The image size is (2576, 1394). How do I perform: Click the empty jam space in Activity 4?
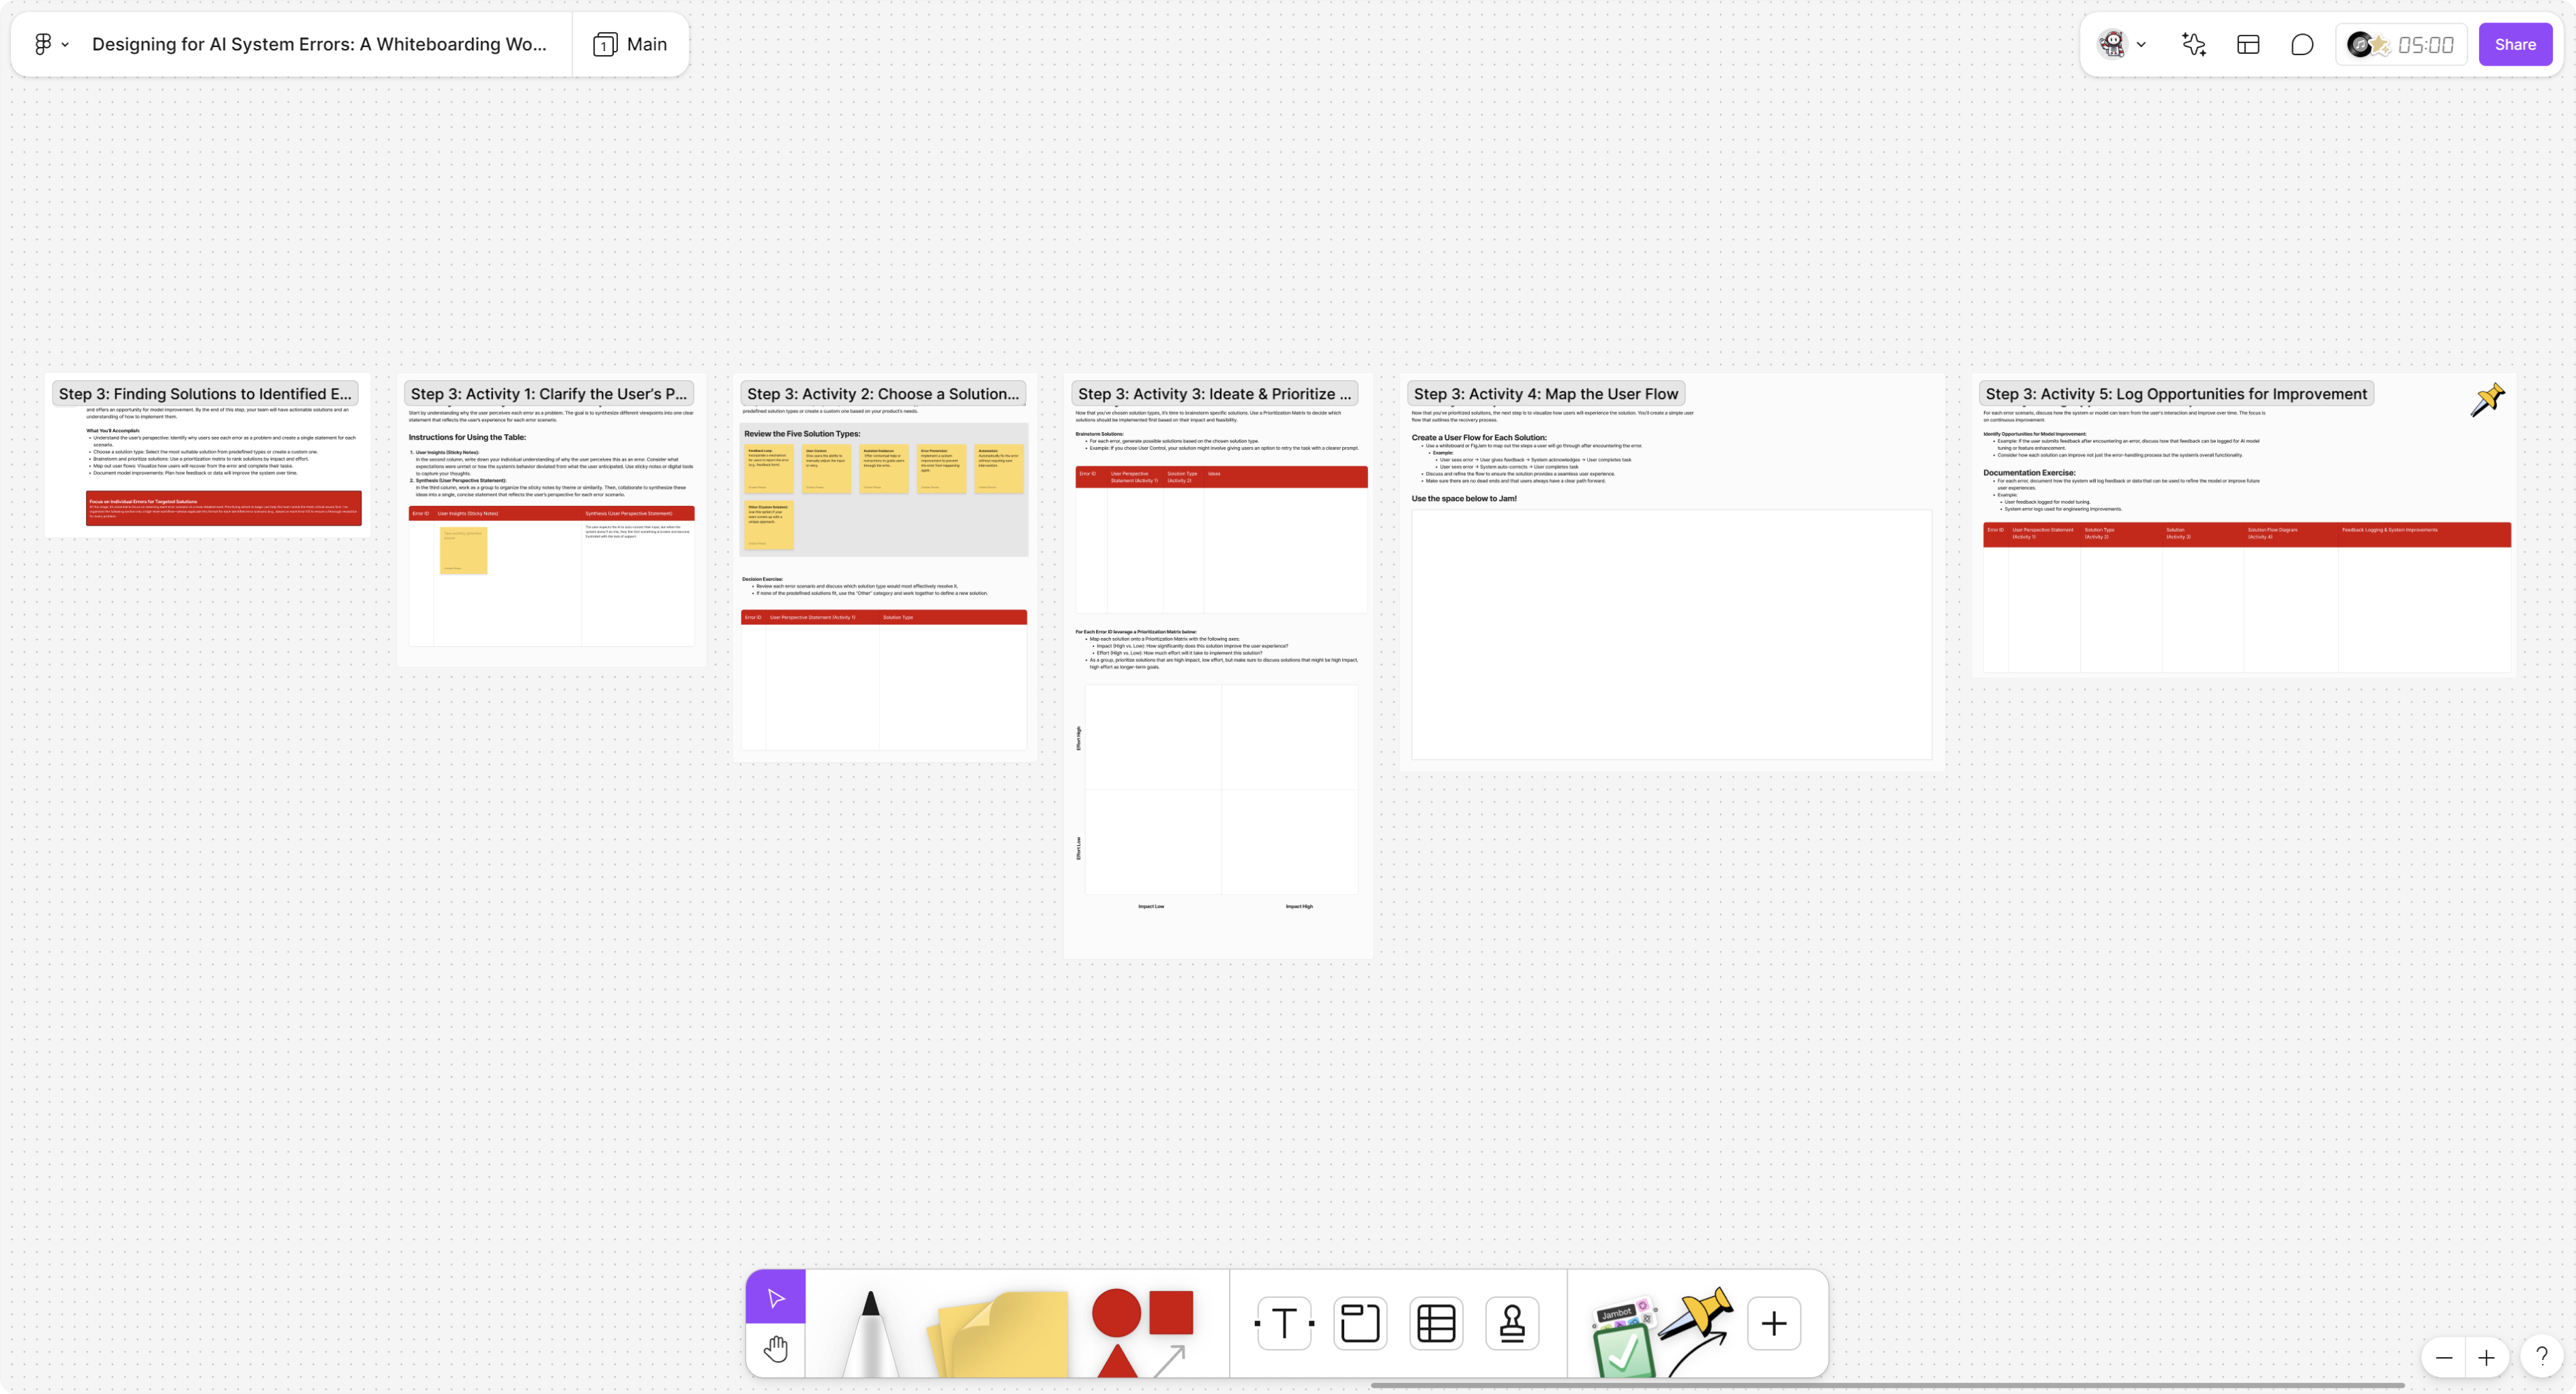1671,635
